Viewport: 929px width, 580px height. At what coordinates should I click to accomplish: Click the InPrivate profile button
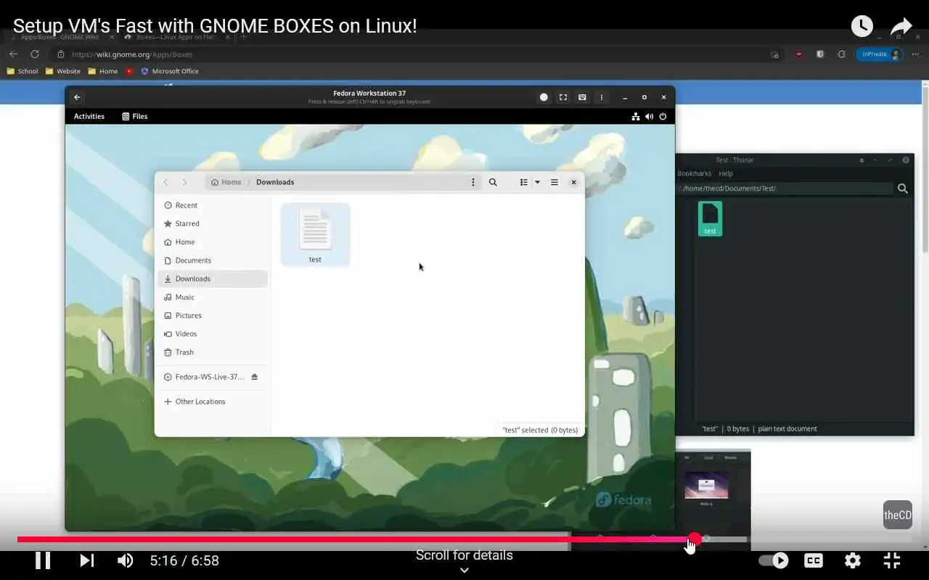[x=880, y=54]
